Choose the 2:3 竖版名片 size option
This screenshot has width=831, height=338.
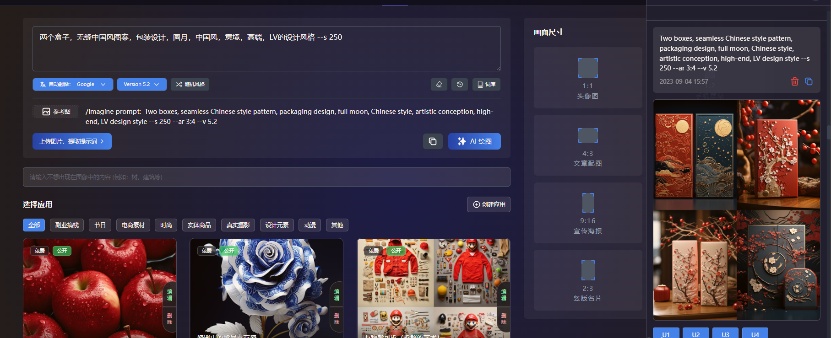click(588, 280)
